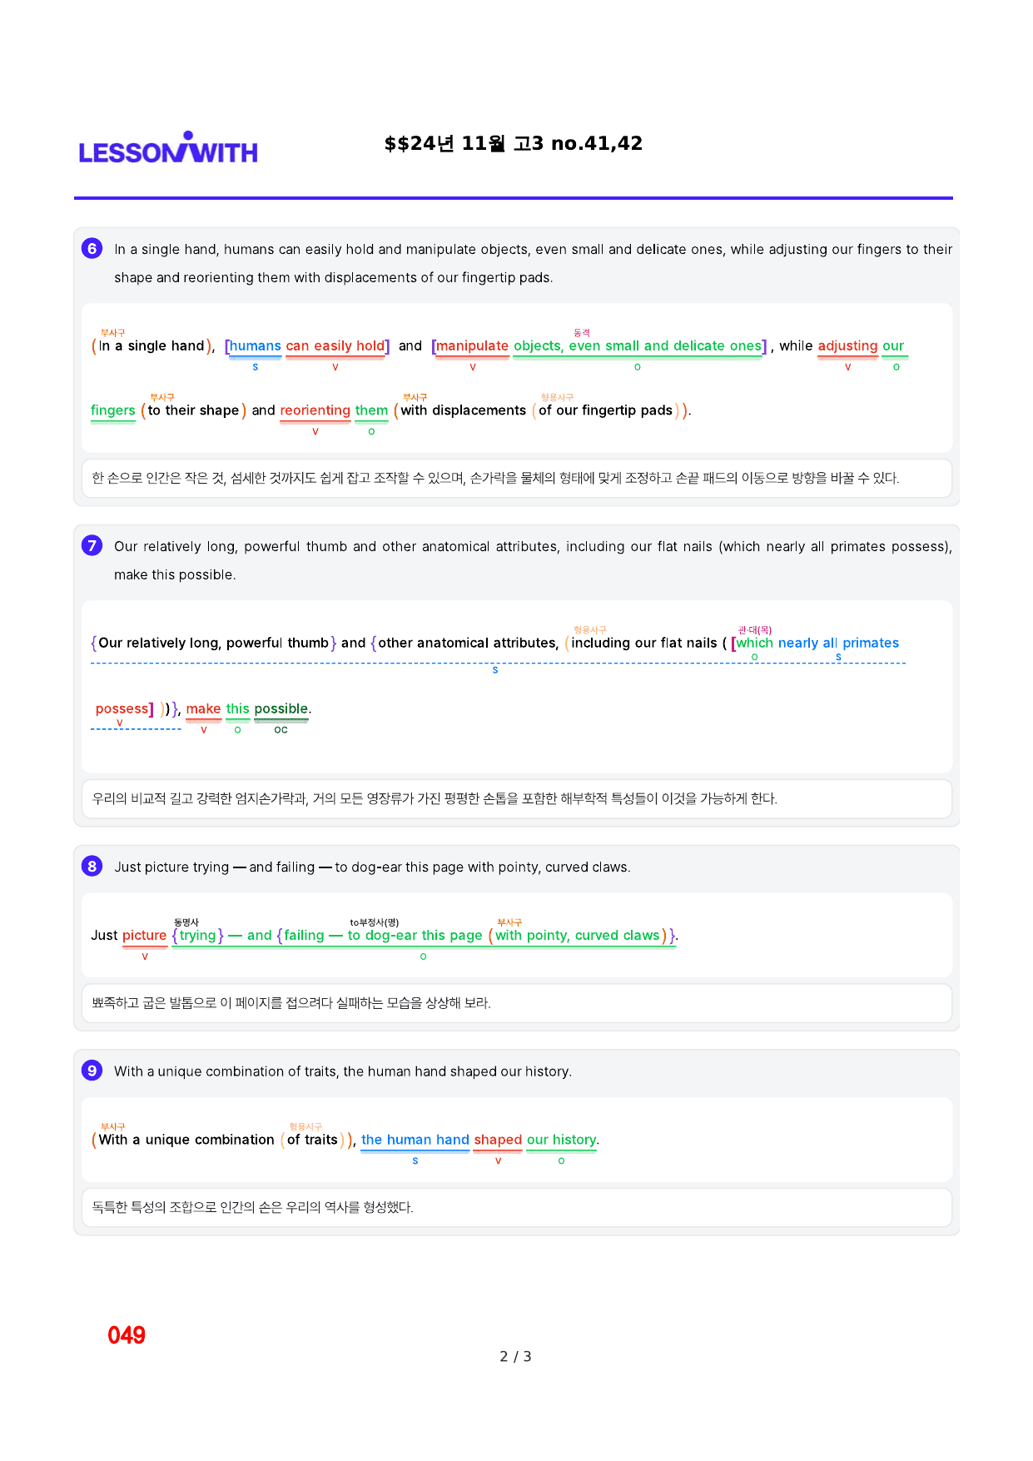Click the green phrase 'our history'

pyautogui.click(x=562, y=1140)
